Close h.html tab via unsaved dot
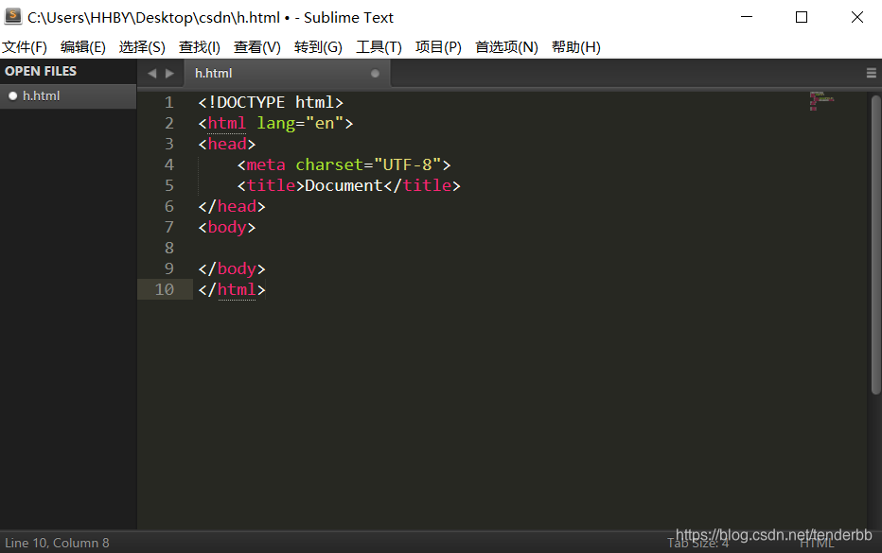The image size is (882, 553). click(375, 74)
